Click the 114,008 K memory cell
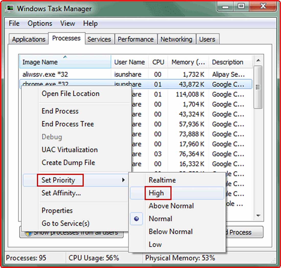The height and width of the screenshot is (268, 281). pos(190,94)
